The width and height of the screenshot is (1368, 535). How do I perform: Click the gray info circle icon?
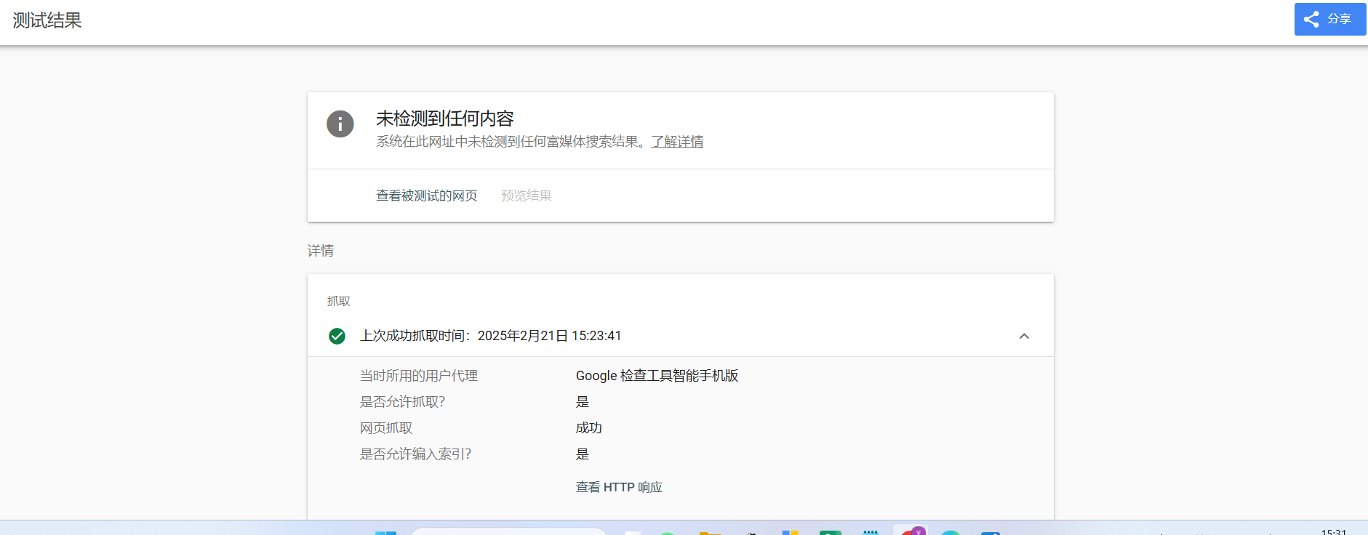tap(340, 124)
